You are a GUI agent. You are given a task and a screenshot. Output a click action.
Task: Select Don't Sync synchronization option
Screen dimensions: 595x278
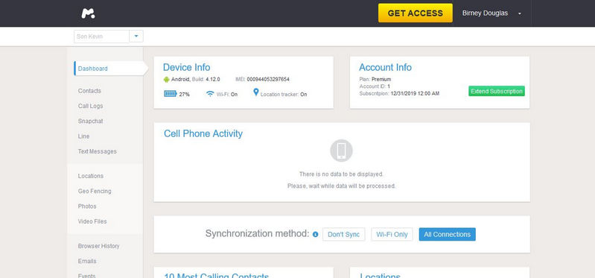coord(343,234)
